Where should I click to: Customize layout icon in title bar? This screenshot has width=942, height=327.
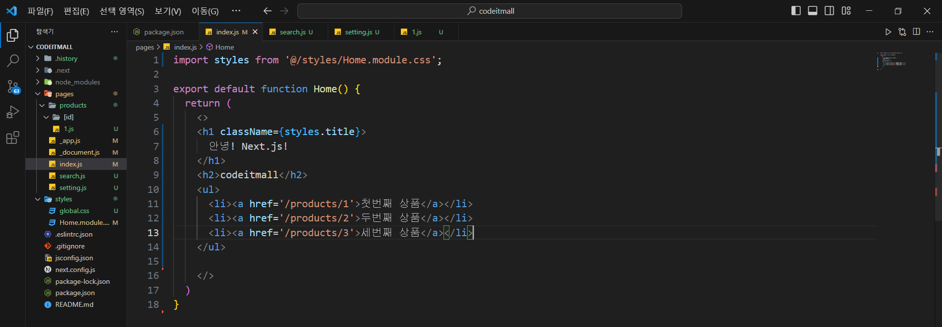[x=846, y=11]
